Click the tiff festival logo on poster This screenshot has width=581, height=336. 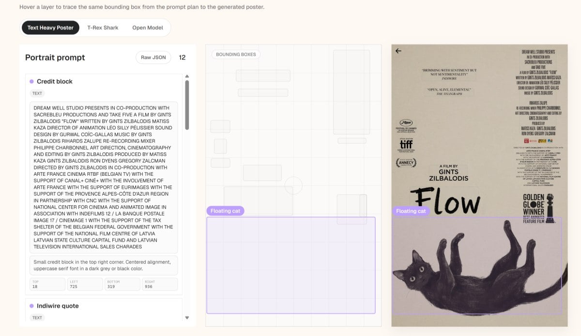(406, 144)
